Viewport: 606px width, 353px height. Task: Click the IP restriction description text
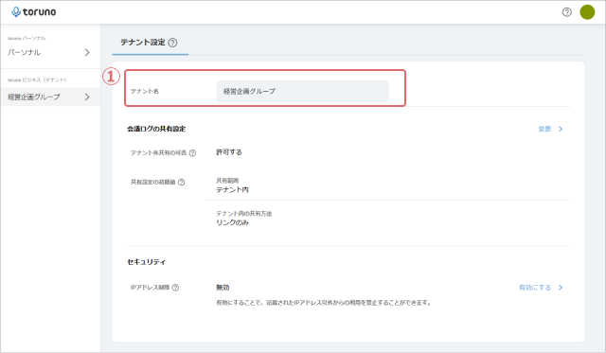(324, 303)
